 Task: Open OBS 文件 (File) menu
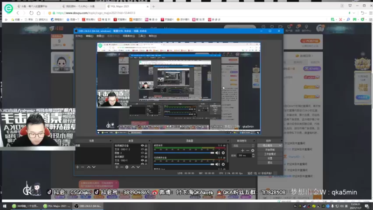78,36
